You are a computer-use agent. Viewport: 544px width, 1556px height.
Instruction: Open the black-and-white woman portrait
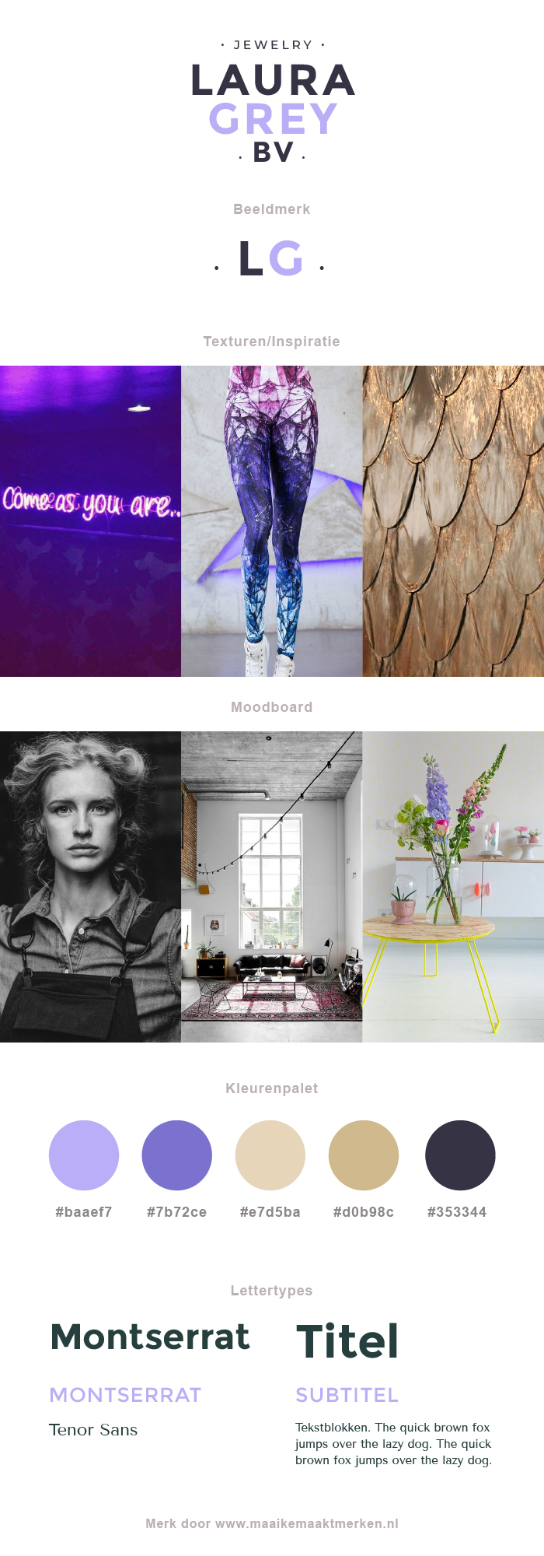click(90, 887)
